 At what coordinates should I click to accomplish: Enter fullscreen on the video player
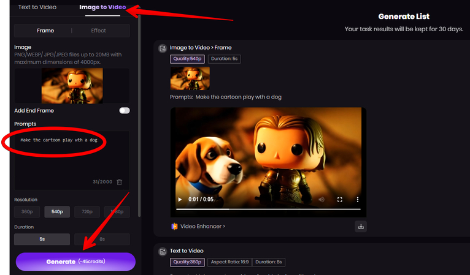pos(339,200)
